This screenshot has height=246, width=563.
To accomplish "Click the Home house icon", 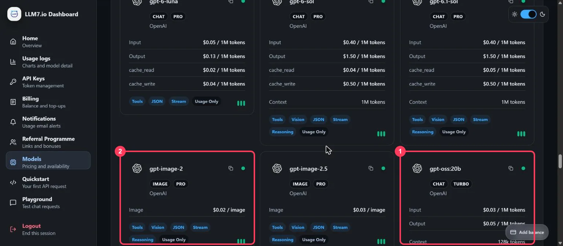I will [13, 42].
